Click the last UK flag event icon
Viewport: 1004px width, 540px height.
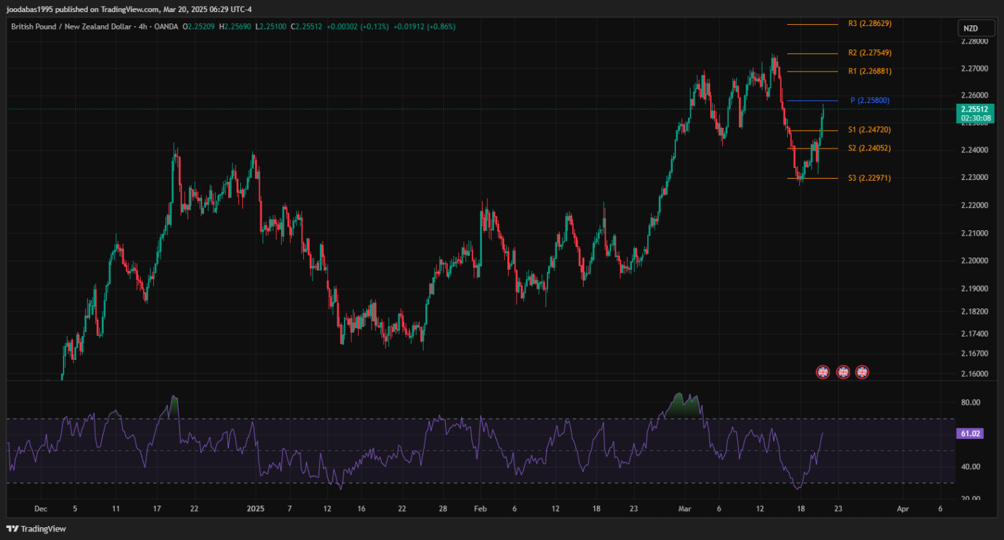click(x=862, y=371)
